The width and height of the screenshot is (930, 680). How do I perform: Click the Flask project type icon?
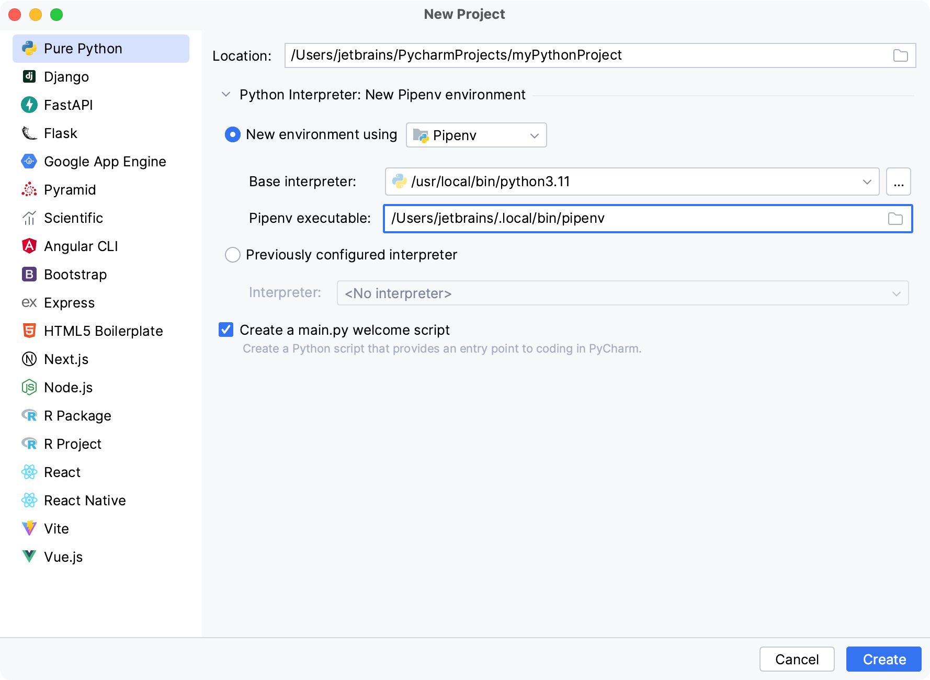[29, 133]
